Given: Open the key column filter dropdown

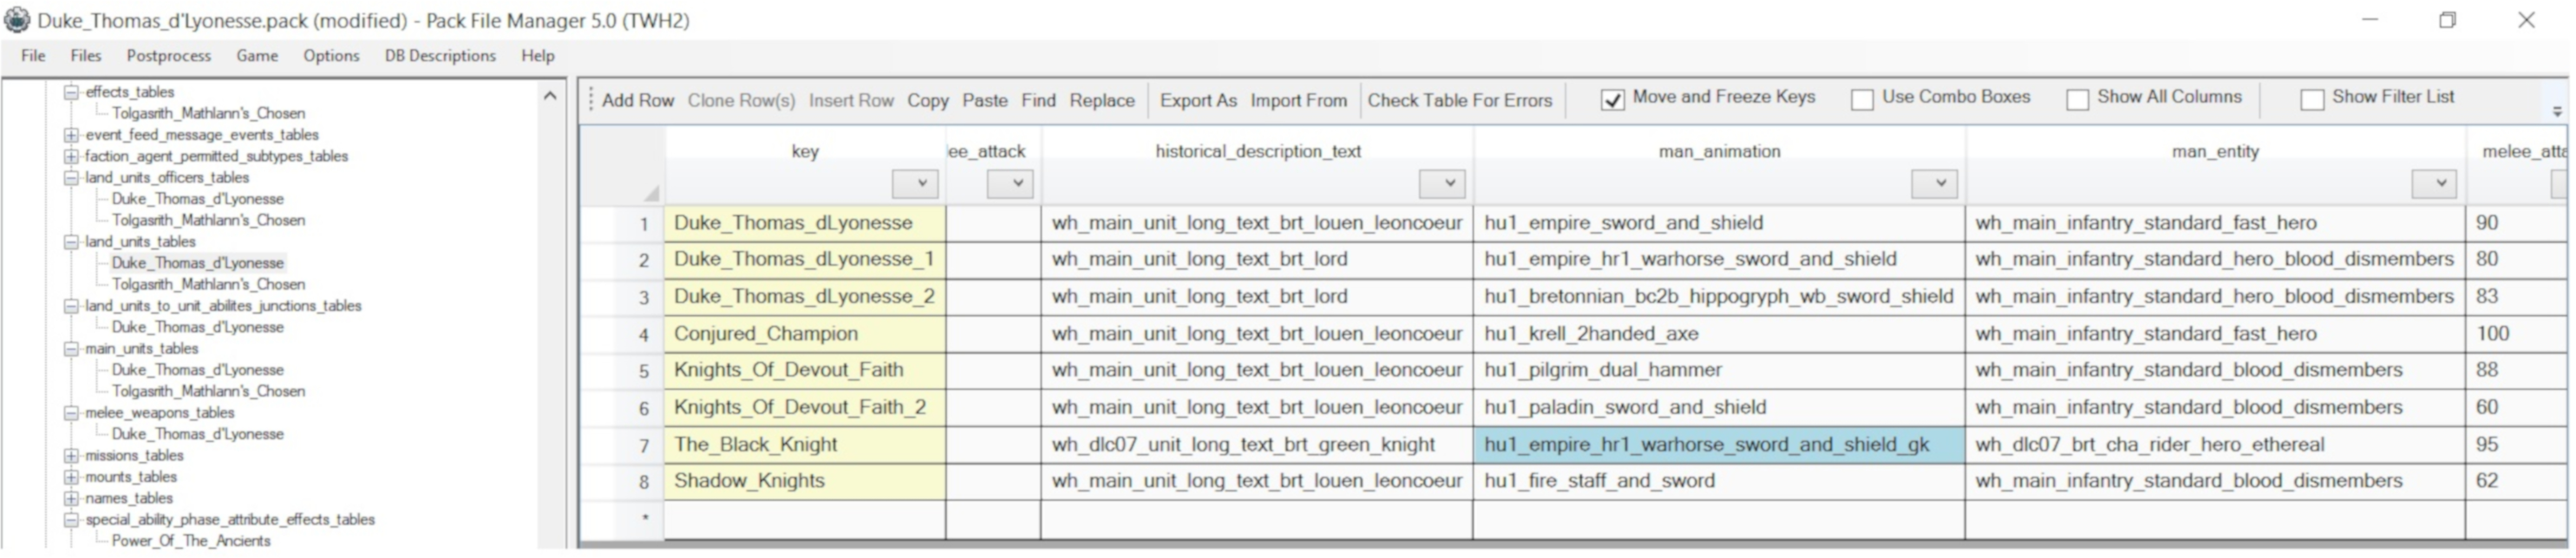Looking at the screenshot, I should [x=915, y=184].
